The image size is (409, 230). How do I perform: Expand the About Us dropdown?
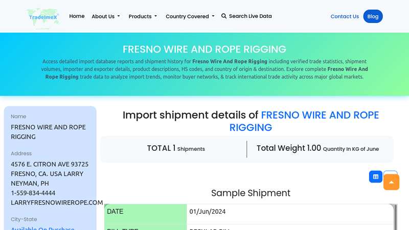106,16
